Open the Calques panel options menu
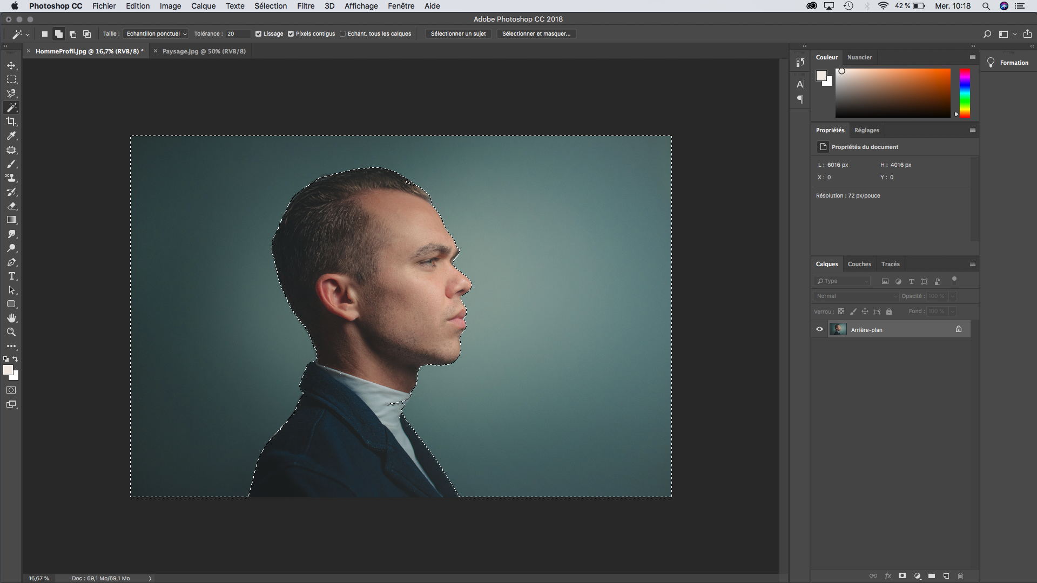 [972, 264]
